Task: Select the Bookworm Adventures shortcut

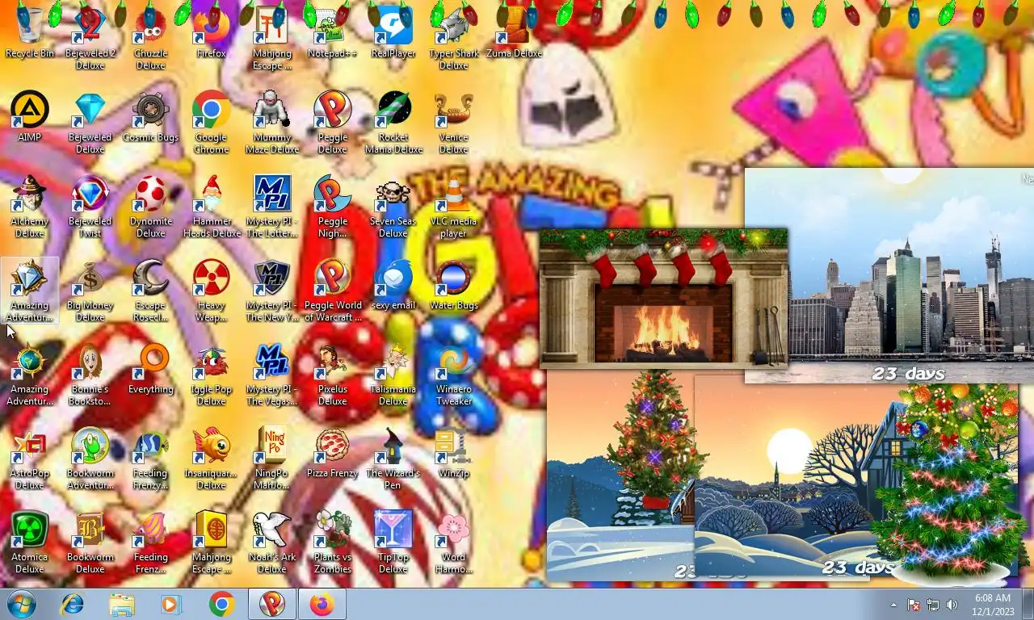Action: (90, 459)
